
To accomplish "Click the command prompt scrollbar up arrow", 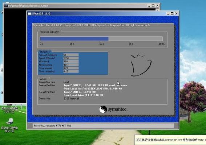I will coord(157,9).
